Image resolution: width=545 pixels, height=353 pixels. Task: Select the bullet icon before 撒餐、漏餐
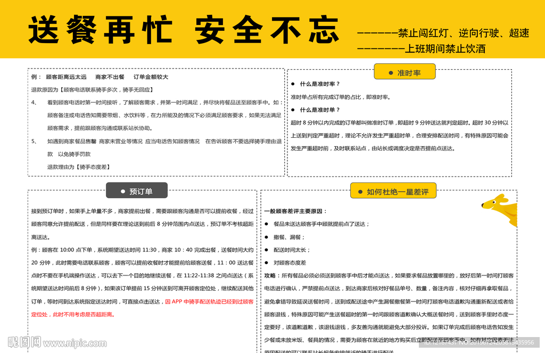pos(266,236)
